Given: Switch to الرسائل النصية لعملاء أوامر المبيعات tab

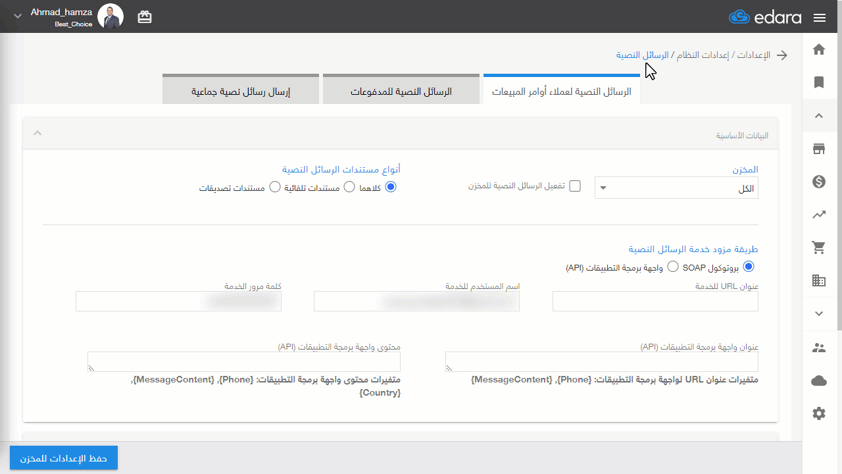Looking at the screenshot, I should 562,90.
